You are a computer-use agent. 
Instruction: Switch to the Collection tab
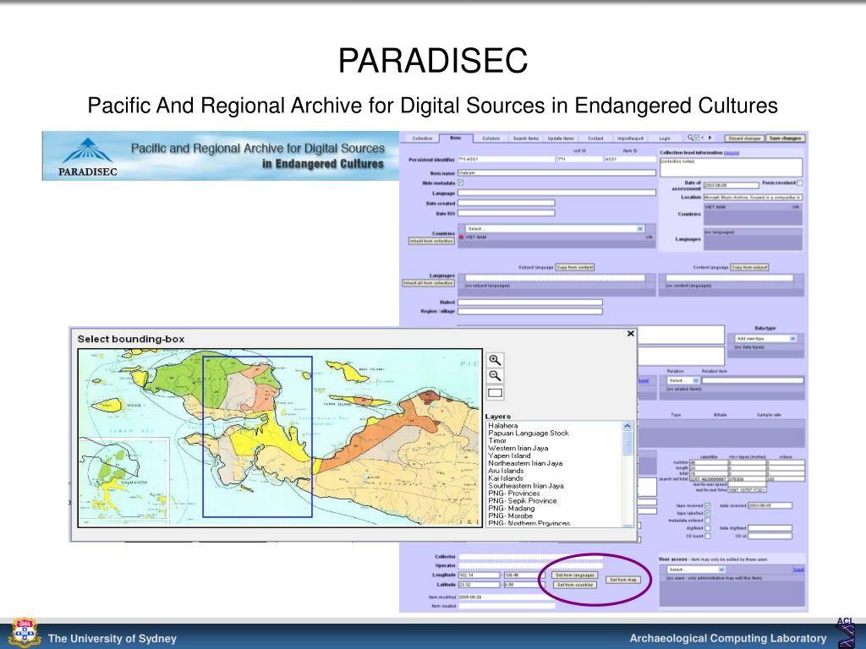tap(423, 139)
